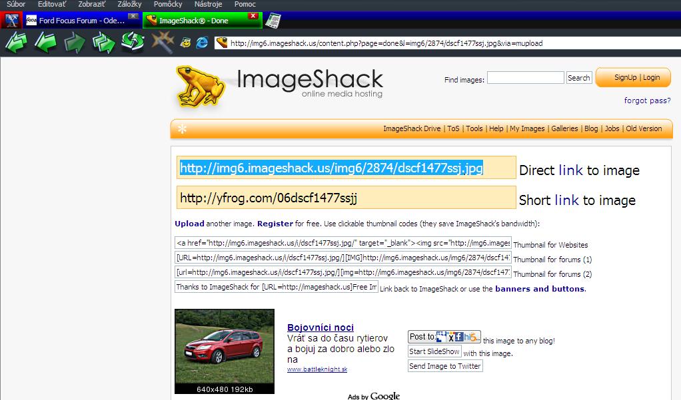Open My Images in the orange navigation bar
Screen dimensions: 681x400
[x=527, y=128]
